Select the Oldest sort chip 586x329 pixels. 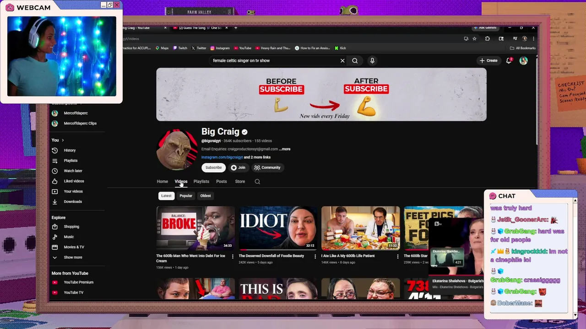click(206, 196)
